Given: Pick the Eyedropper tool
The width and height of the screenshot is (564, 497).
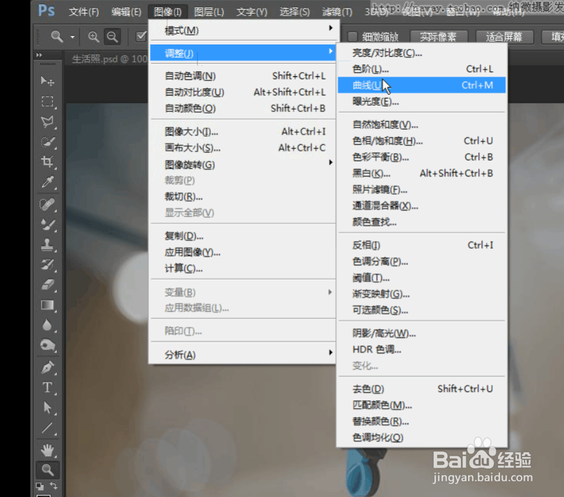Looking at the screenshot, I should (x=47, y=180).
